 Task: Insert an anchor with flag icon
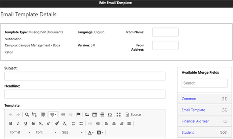click(78, 115)
